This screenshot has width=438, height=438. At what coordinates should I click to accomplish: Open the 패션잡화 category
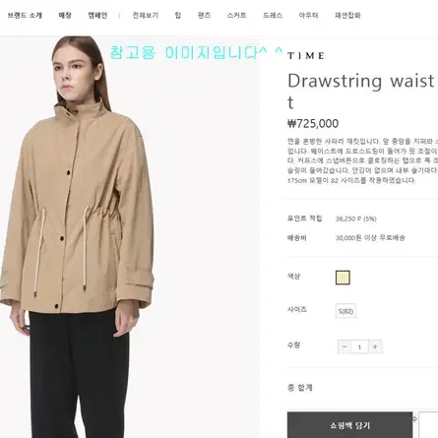[x=347, y=16]
